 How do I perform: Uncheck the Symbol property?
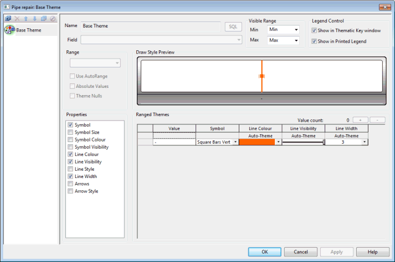[x=70, y=125]
